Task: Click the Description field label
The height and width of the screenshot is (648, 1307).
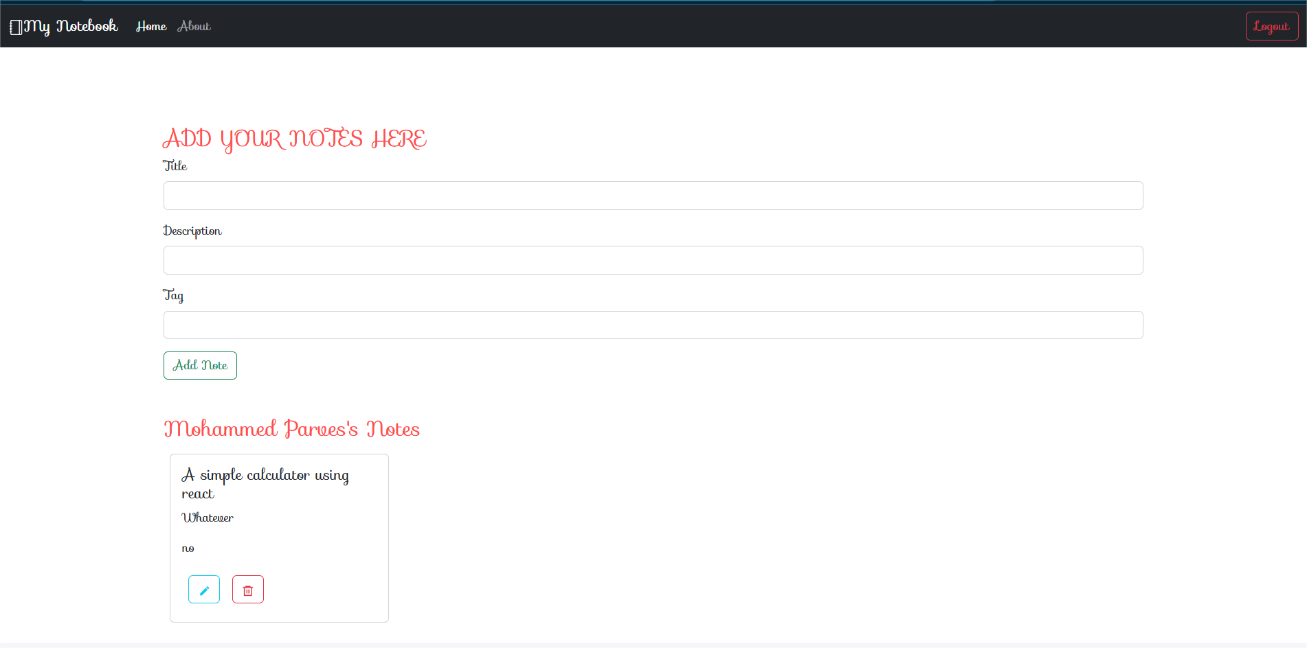Action: pos(192,231)
